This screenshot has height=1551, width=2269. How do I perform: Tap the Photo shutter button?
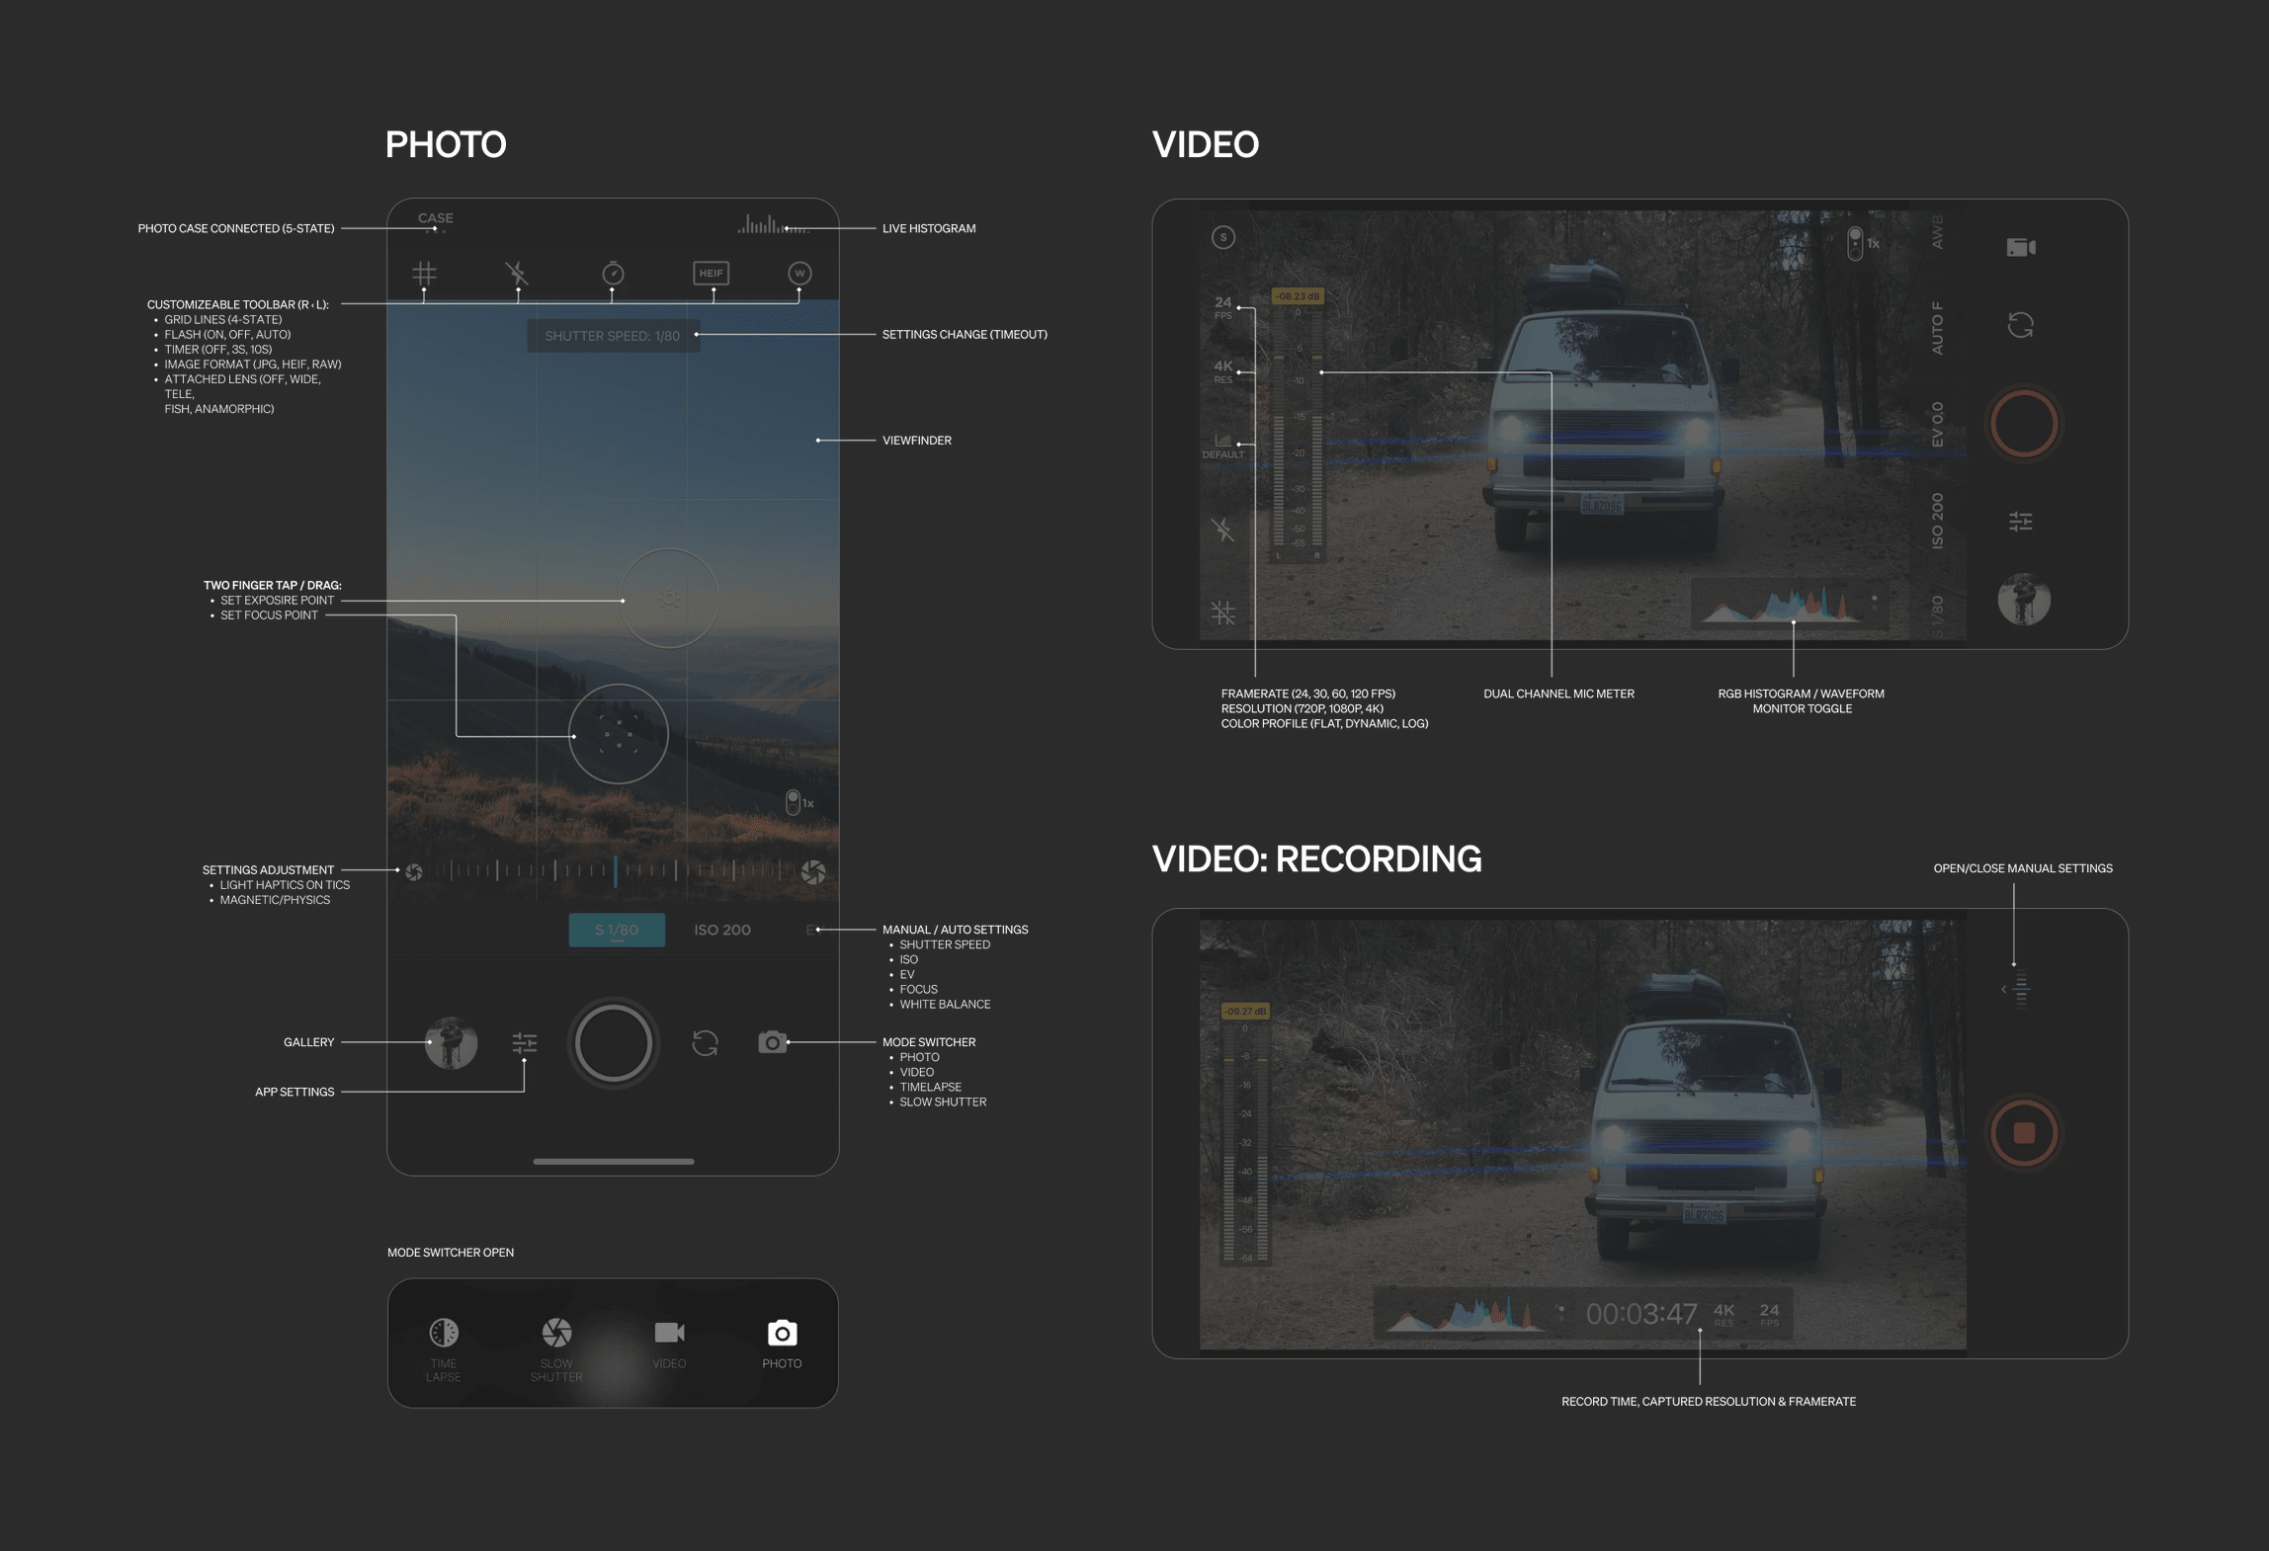tap(613, 1043)
